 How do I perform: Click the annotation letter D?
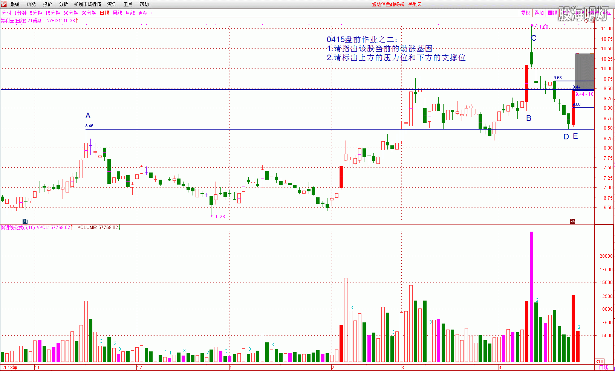[x=566, y=137]
